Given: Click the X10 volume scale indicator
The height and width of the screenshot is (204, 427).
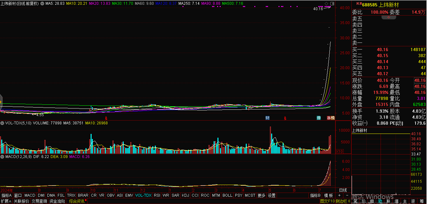Looking at the screenshot, I should [340, 151].
